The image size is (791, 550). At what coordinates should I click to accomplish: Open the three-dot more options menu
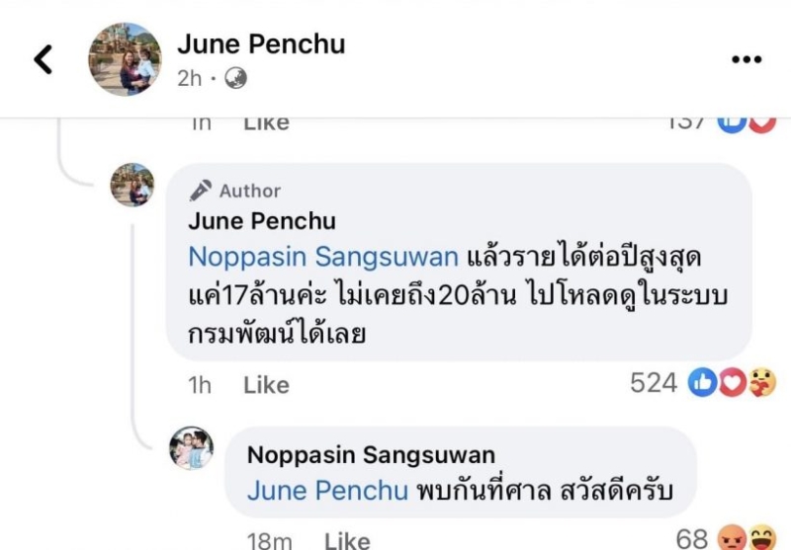746,60
